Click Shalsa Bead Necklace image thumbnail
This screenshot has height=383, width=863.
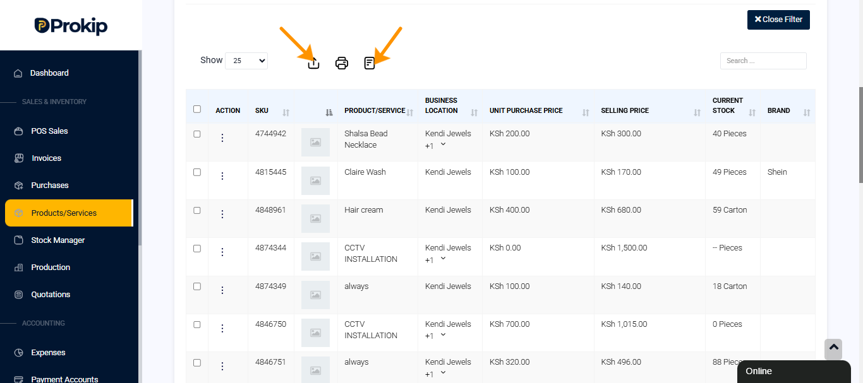pyautogui.click(x=315, y=143)
